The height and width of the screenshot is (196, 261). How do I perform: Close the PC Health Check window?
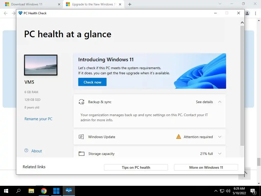(x=239, y=13)
